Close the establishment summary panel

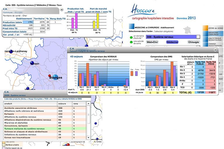click(62, 9)
